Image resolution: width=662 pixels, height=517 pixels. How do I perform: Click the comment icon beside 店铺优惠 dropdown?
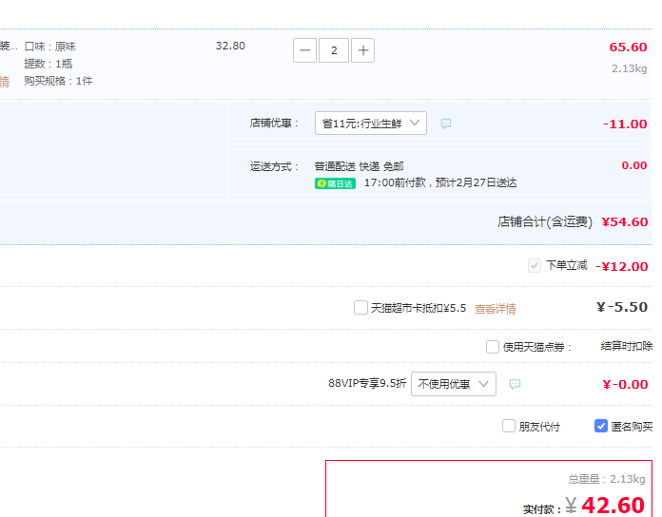click(x=446, y=124)
